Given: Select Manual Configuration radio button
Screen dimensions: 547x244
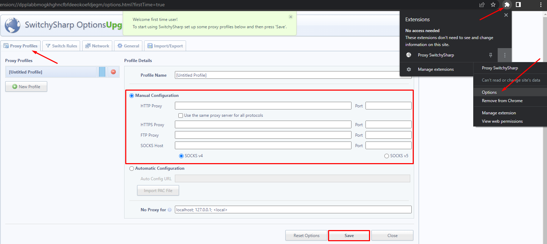Looking at the screenshot, I should click(x=132, y=96).
